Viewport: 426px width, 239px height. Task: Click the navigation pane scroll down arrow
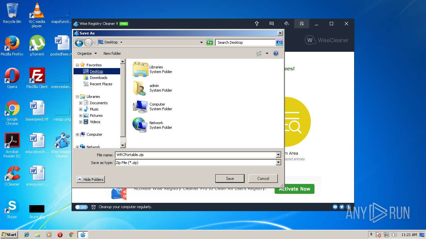point(122,145)
